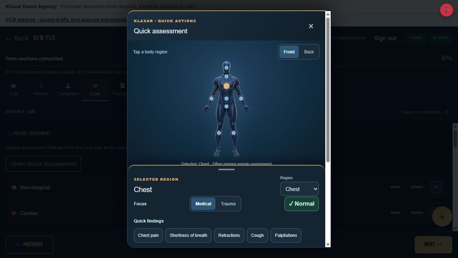Mark the chest region as Normal

[x=302, y=204]
